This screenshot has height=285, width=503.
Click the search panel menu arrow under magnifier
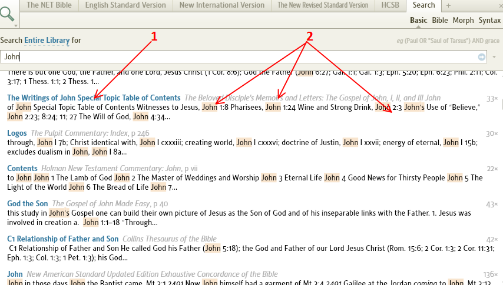15,25
